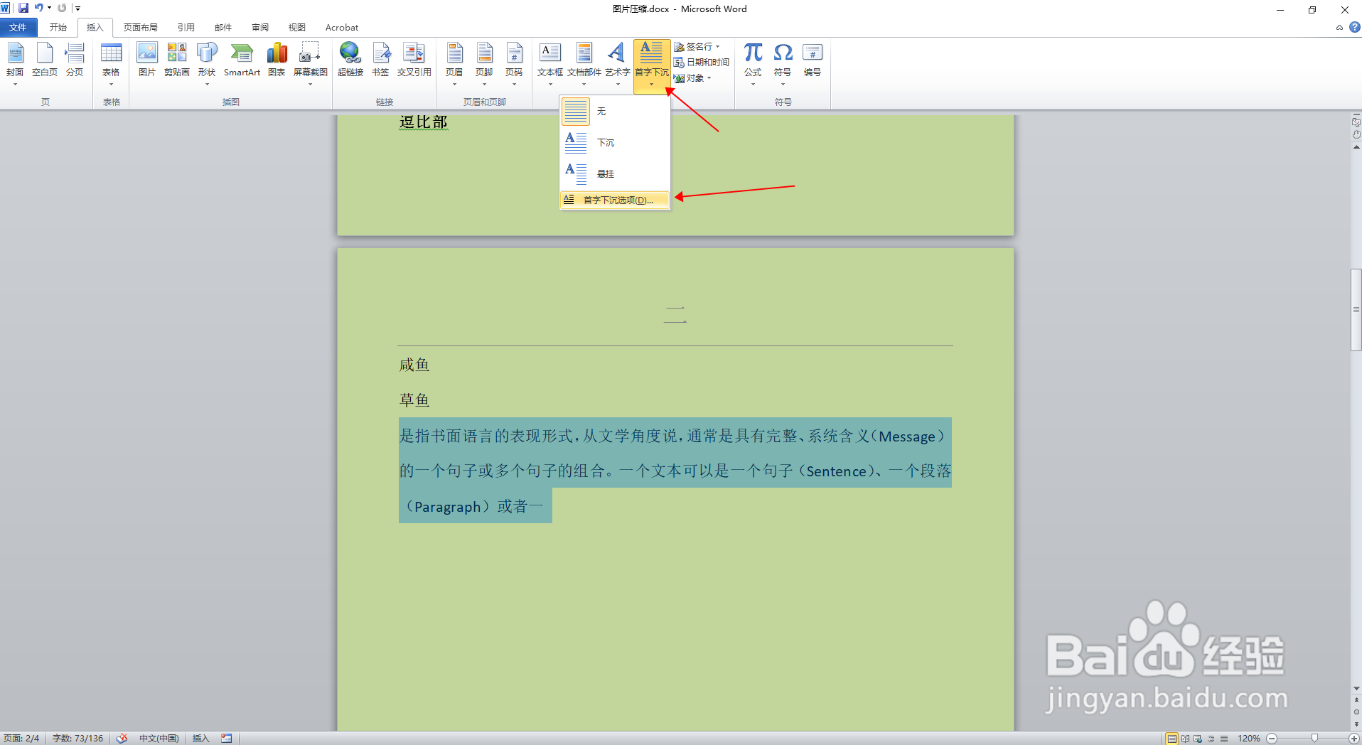The width and height of the screenshot is (1362, 745).
Task: Switch to Mailings (邮件) tab
Action: pyautogui.click(x=223, y=27)
